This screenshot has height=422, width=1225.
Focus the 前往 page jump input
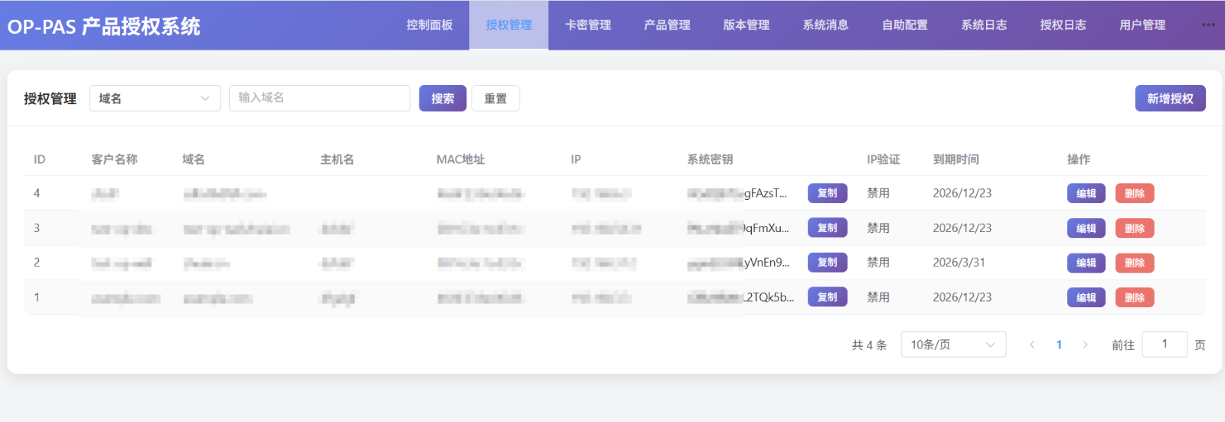pyautogui.click(x=1165, y=345)
